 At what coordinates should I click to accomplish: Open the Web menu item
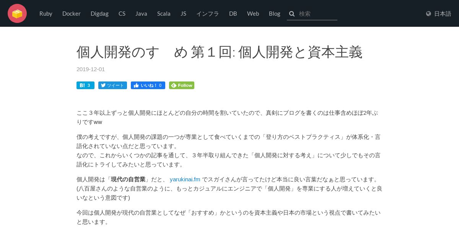point(253,13)
